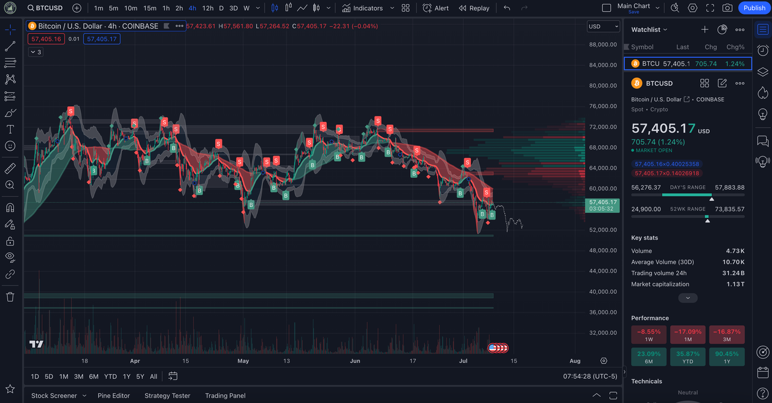772x403 pixels.
Task: Toggle lock all drawings
Action: tap(10, 241)
